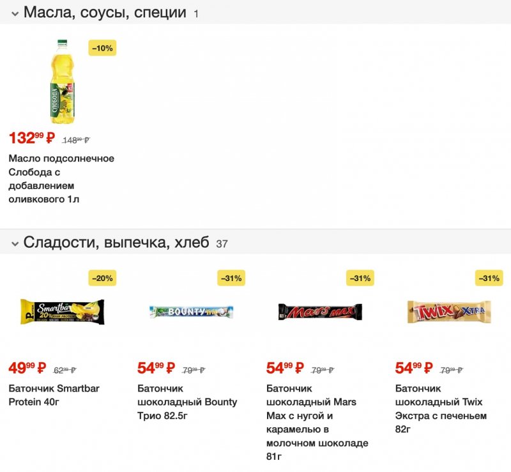This screenshot has height=472, width=511.
Task: Click the −31% badge on Bounty Trio
Action: (231, 278)
